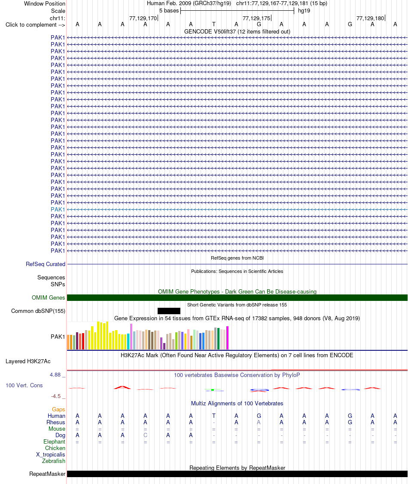Click the Scale row label

tap(58, 11)
